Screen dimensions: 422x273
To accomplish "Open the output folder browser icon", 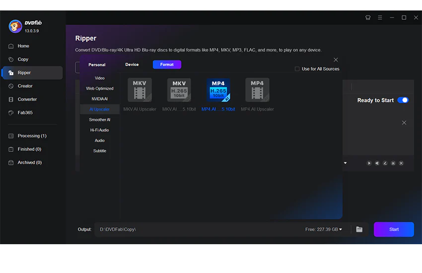I will [359, 229].
